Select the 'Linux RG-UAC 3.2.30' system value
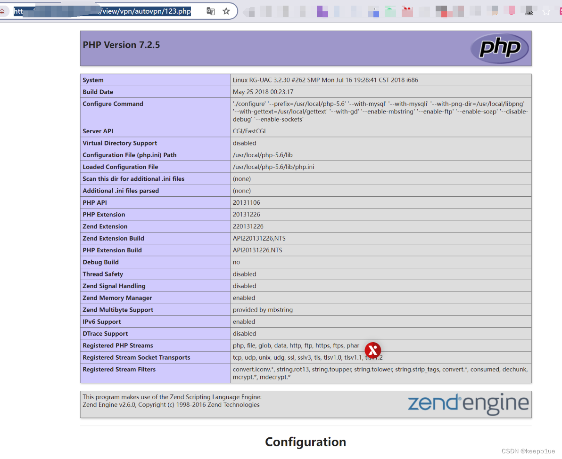Screen dimensions: 562x459 click(325, 80)
